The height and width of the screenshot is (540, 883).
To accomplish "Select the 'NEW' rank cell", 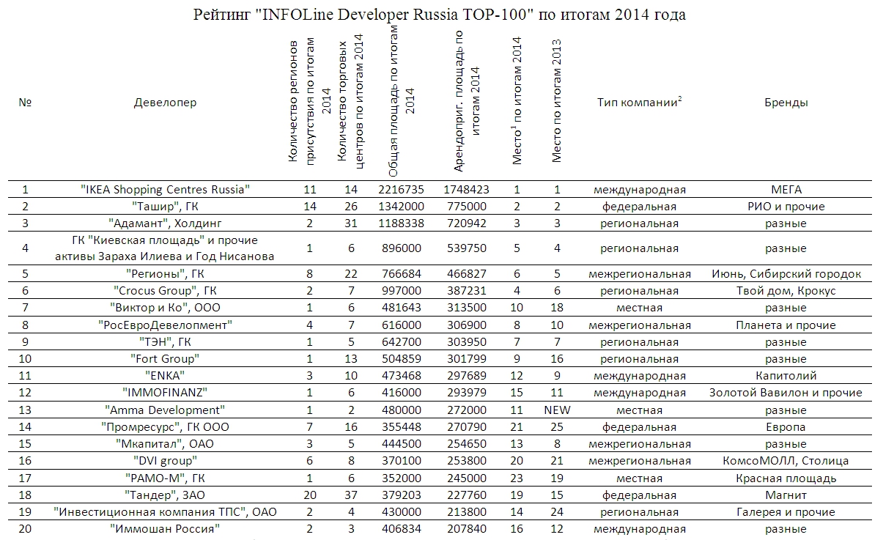I will click(x=557, y=410).
